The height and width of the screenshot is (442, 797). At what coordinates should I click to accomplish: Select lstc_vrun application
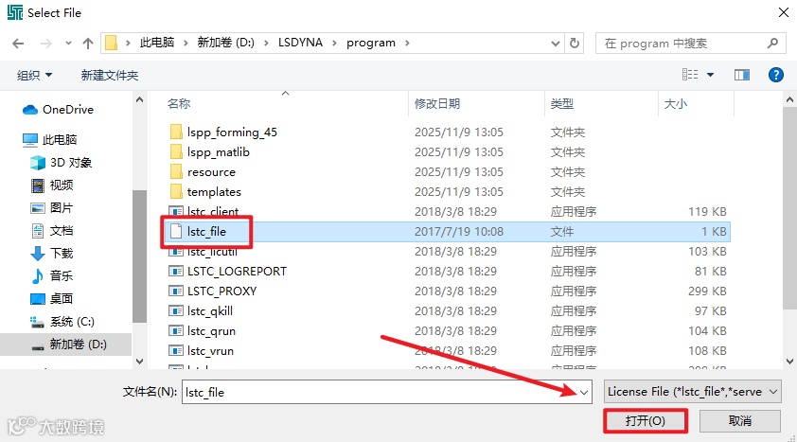tap(210, 351)
